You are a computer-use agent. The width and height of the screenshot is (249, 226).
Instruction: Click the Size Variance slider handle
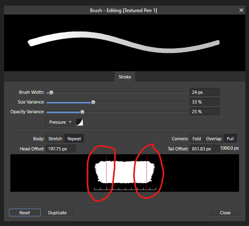click(93, 102)
